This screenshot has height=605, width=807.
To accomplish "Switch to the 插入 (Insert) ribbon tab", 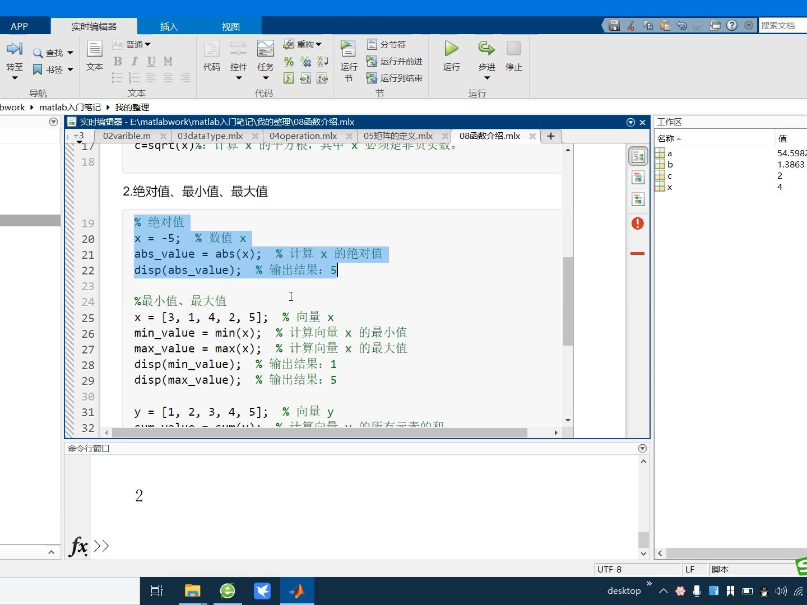I will (x=169, y=26).
